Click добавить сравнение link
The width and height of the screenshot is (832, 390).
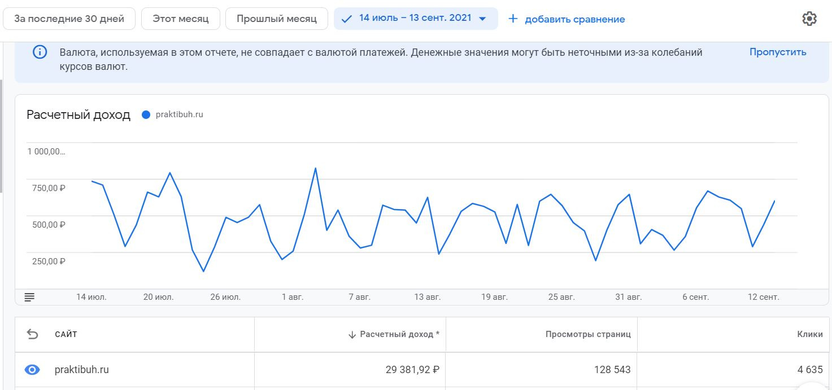tap(574, 19)
